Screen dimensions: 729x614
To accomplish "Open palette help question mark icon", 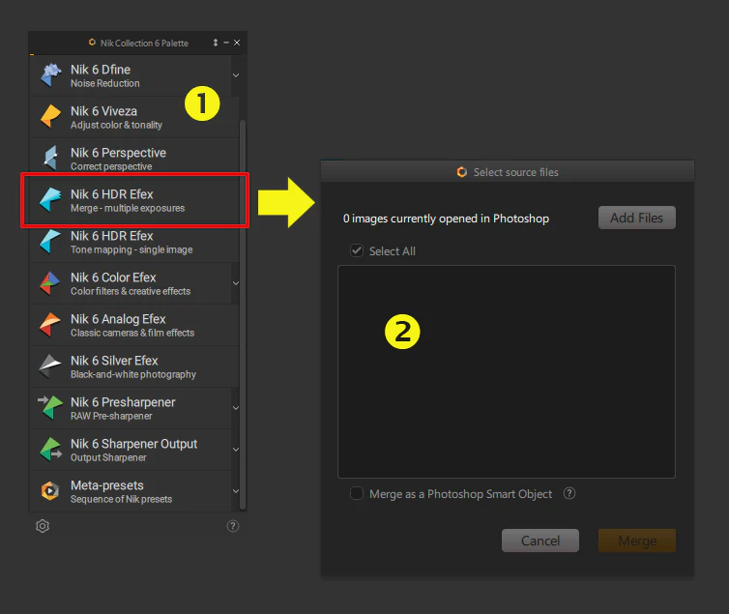I will pos(232,526).
